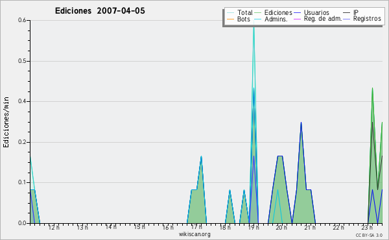Click the Bots legend color line

(230, 19)
